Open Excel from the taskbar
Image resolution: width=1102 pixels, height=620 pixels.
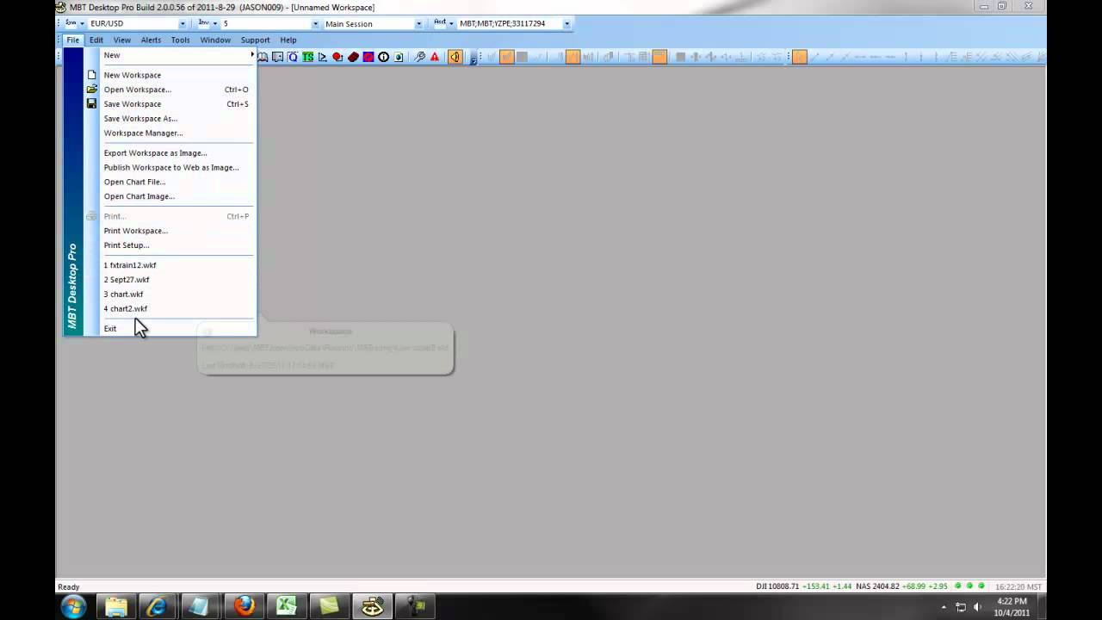click(287, 607)
